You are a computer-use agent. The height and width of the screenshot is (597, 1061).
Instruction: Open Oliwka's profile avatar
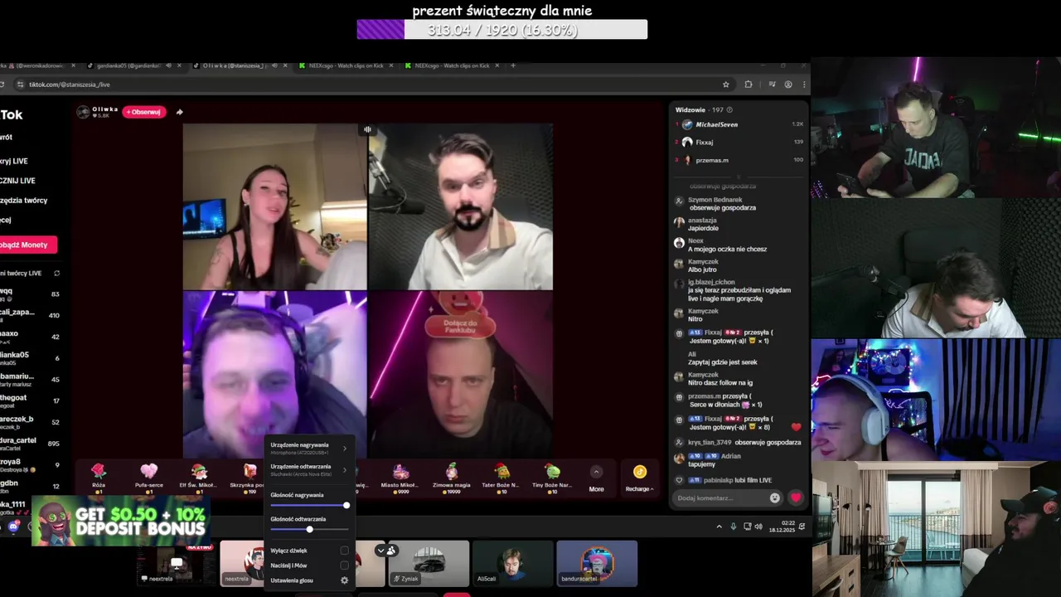pos(83,112)
